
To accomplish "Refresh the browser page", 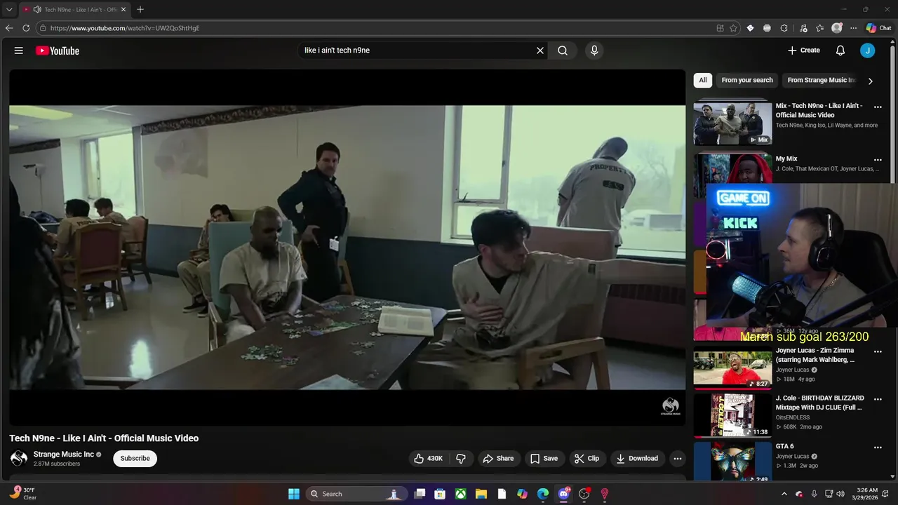I will 26,28.
